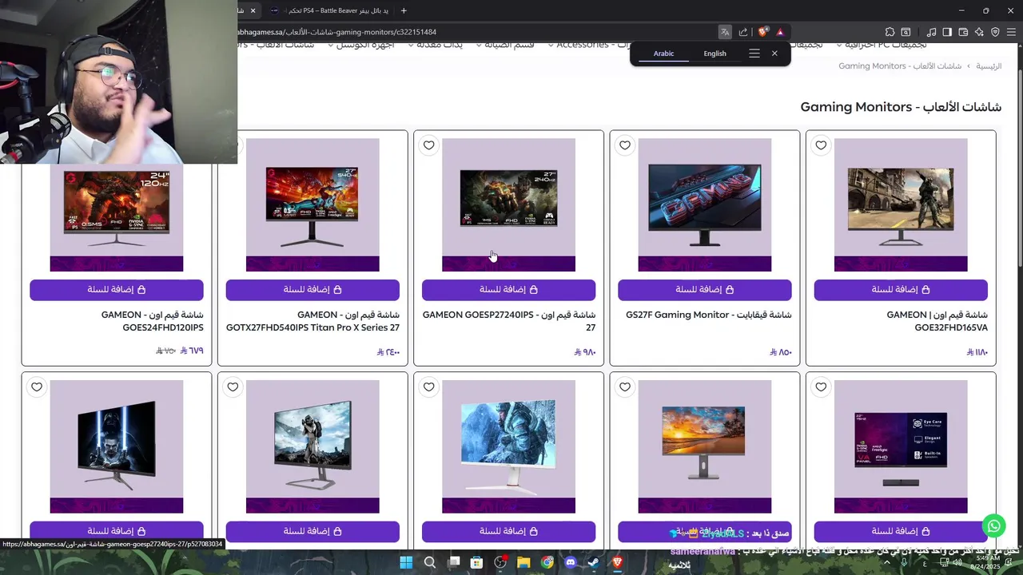Open Steam from the taskbar

pyautogui.click(x=594, y=562)
